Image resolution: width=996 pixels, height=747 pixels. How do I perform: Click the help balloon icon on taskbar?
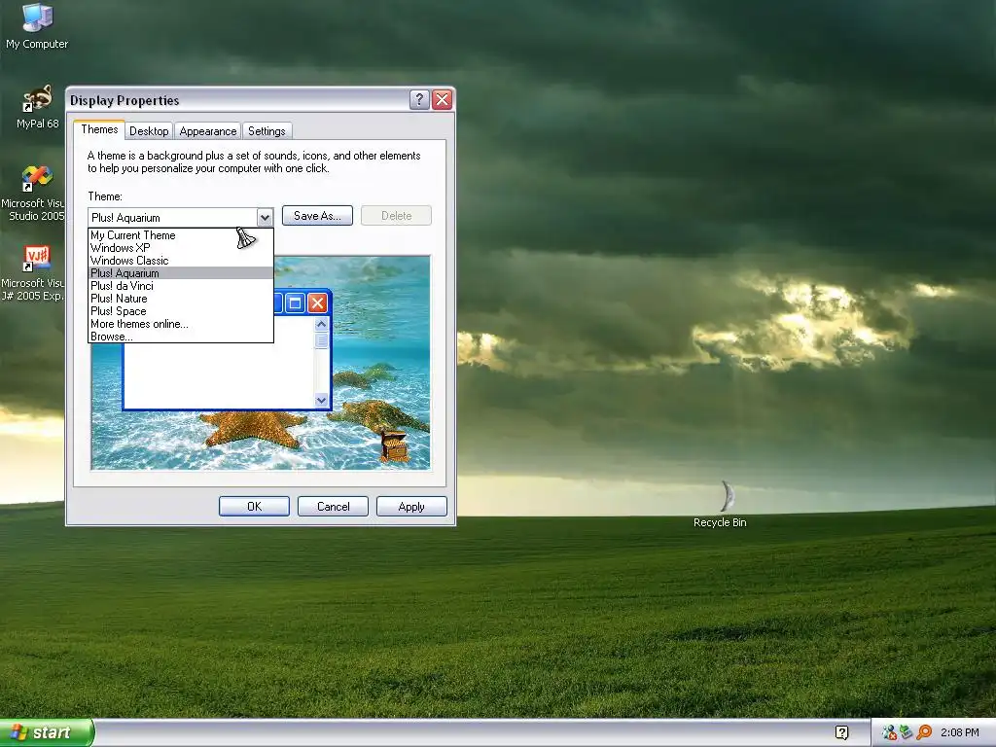coord(841,732)
